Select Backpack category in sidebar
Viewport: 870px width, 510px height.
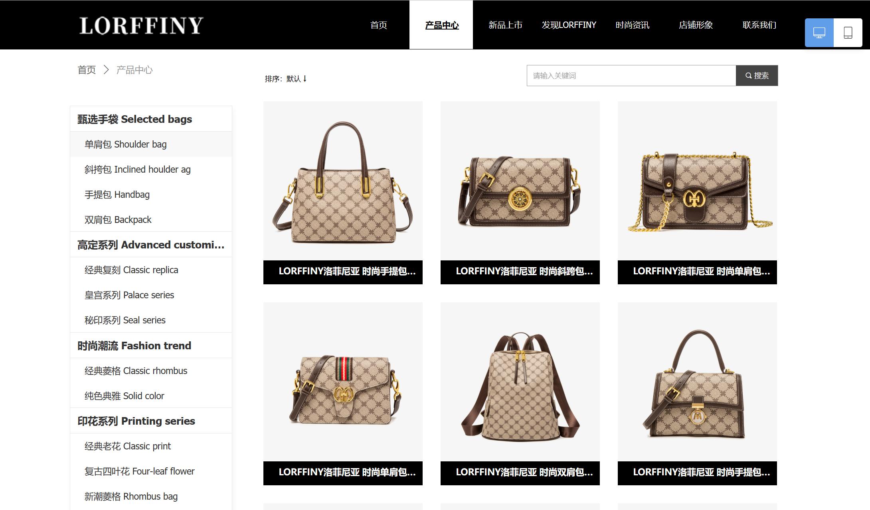click(x=151, y=219)
